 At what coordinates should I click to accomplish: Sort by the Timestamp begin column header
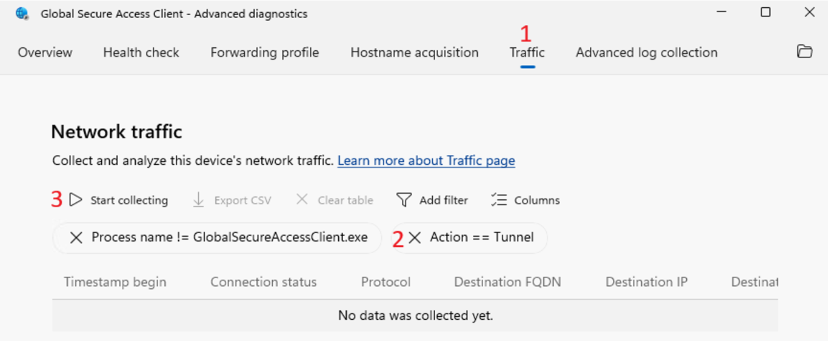115,282
